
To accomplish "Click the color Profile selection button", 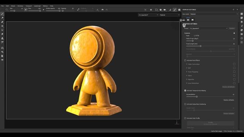I will coord(210,123).
